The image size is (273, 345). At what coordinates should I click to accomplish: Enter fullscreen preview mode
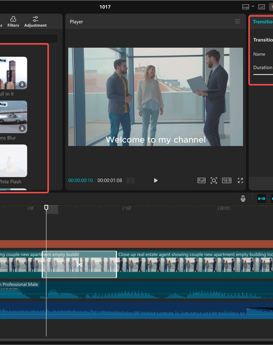point(240,181)
